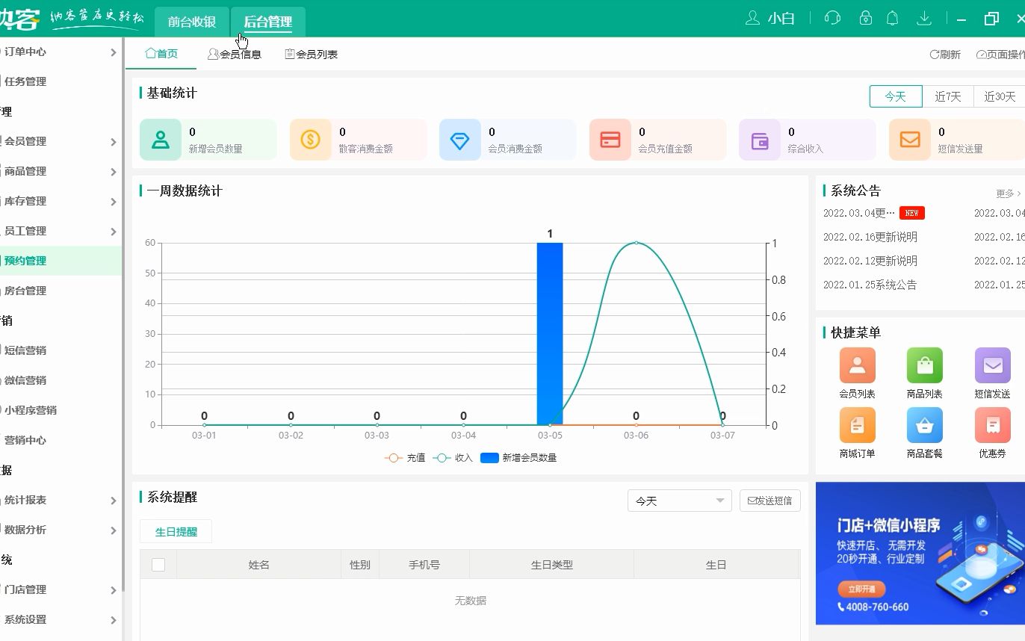Viewport: 1025px width, 641px height.
Task: Open 优惠券 quick menu icon
Action: 993,425
